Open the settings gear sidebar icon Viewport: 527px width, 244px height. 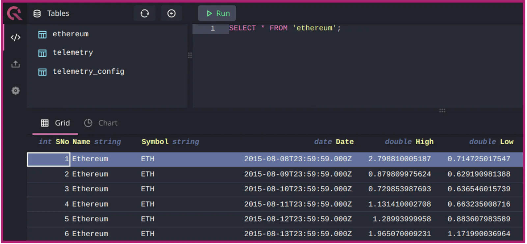15,91
